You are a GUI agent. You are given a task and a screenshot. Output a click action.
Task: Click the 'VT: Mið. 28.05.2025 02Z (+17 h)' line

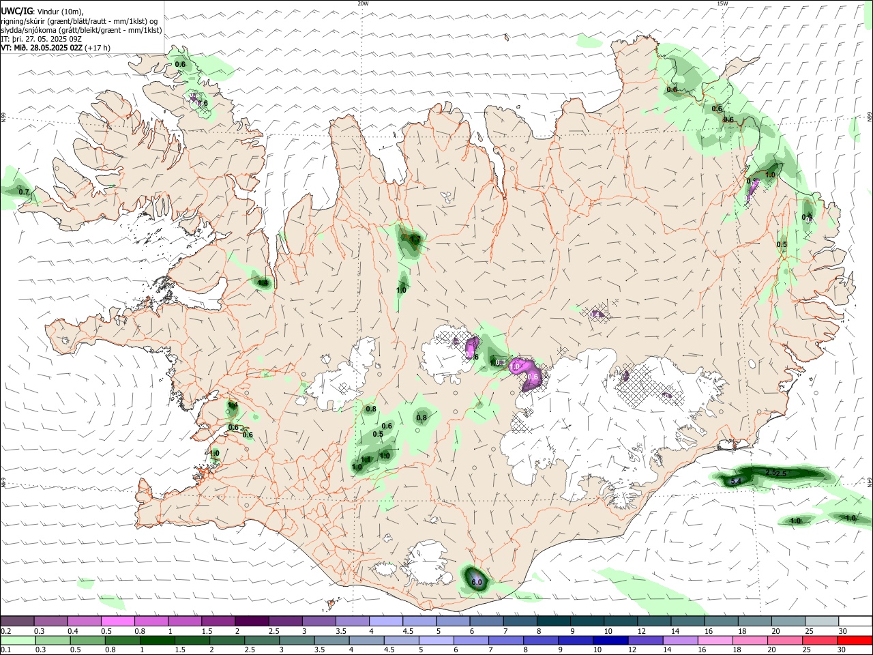pos(55,48)
